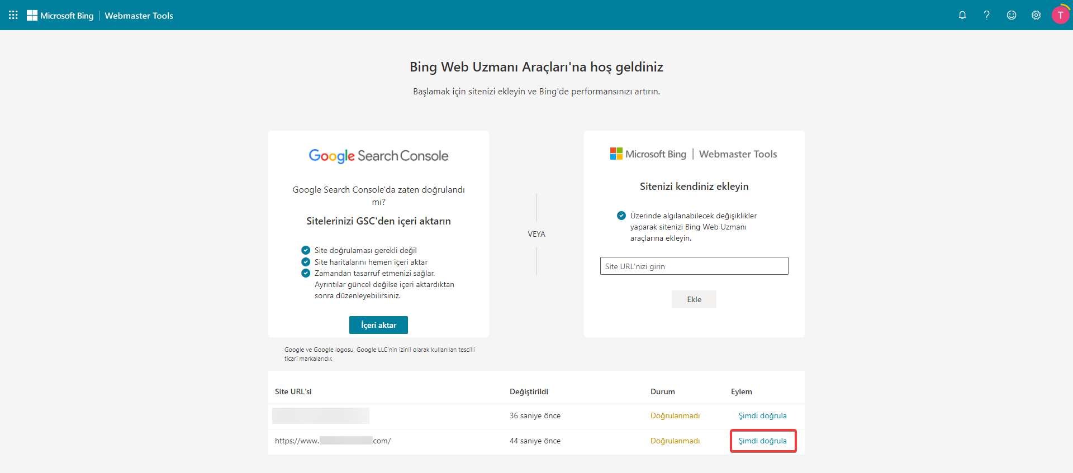Open the notifications bell

coord(962,15)
